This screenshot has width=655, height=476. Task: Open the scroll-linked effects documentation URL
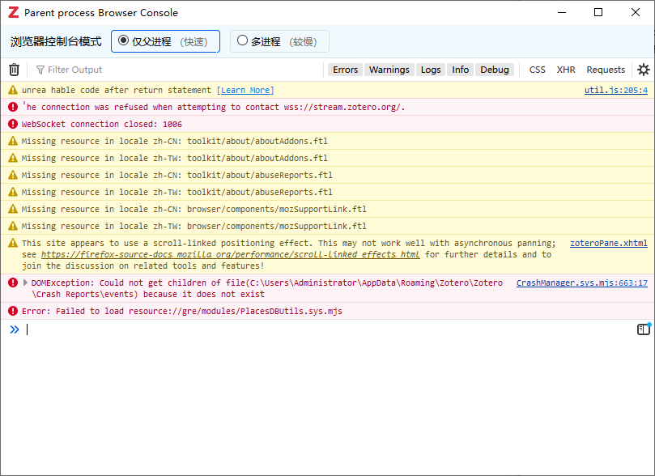230,254
